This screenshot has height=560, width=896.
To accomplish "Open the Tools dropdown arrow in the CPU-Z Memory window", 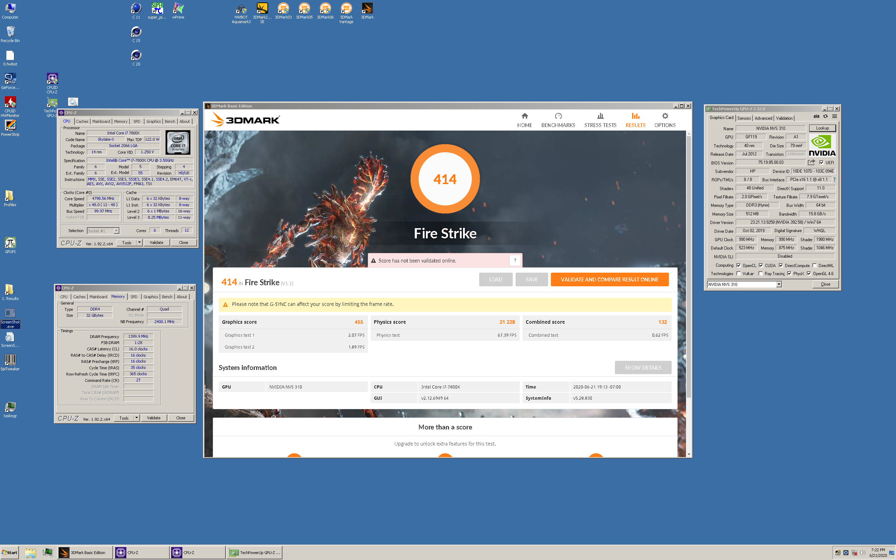I will 136,418.
